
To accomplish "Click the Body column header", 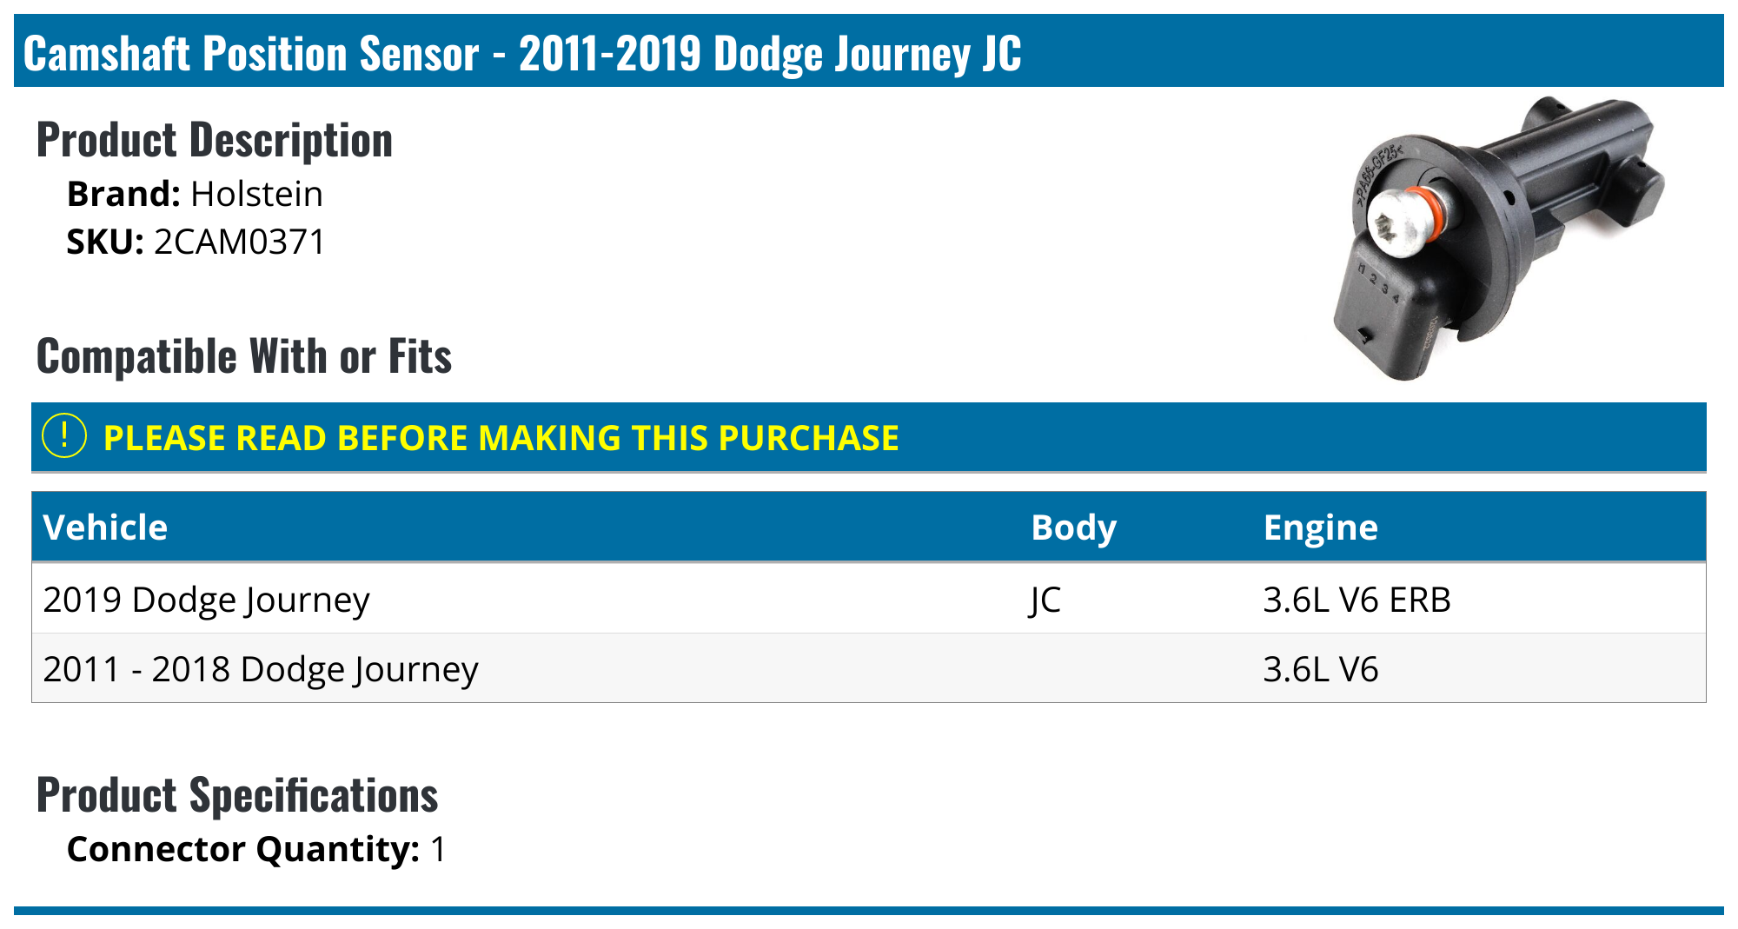I will click(x=1073, y=528).
